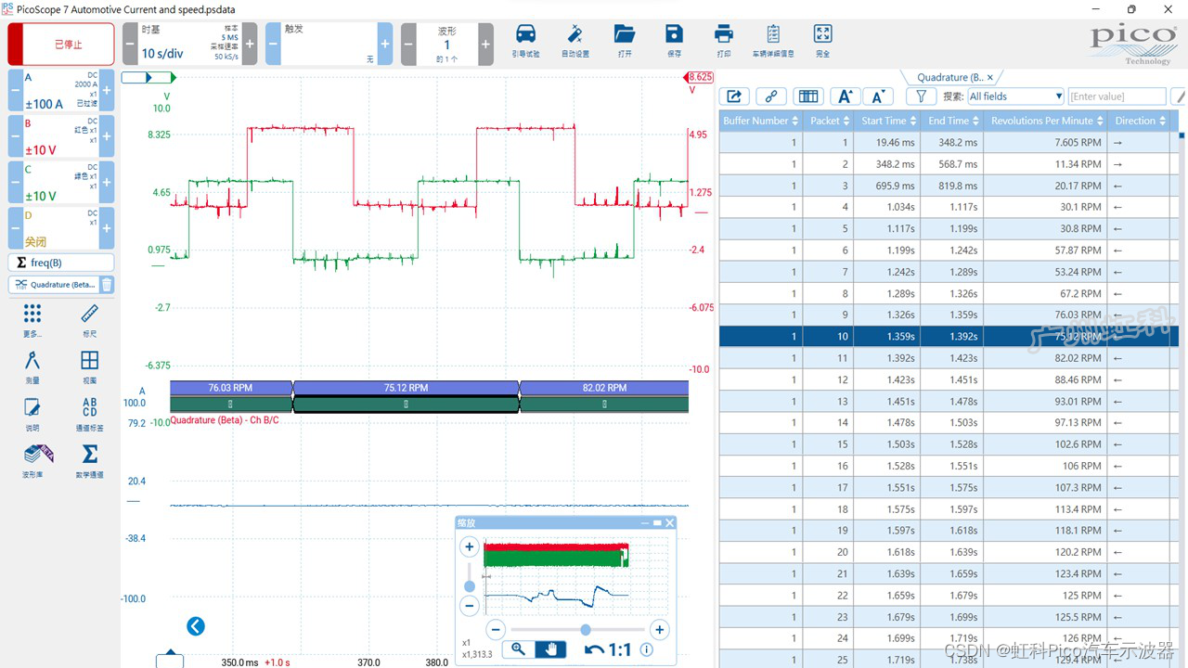Image resolution: width=1188 pixels, height=668 pixels.
Task: Decrease table font size
Action: [x=878, y=96]
